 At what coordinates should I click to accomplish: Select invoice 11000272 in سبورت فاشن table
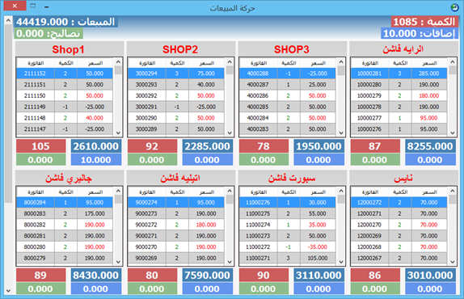pyautogui.click(x=288, y=246)
